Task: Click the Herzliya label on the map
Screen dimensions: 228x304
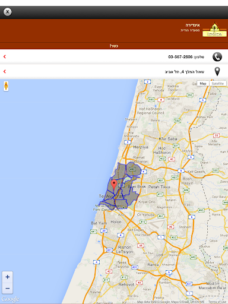Action: click(x=141, y=147)
